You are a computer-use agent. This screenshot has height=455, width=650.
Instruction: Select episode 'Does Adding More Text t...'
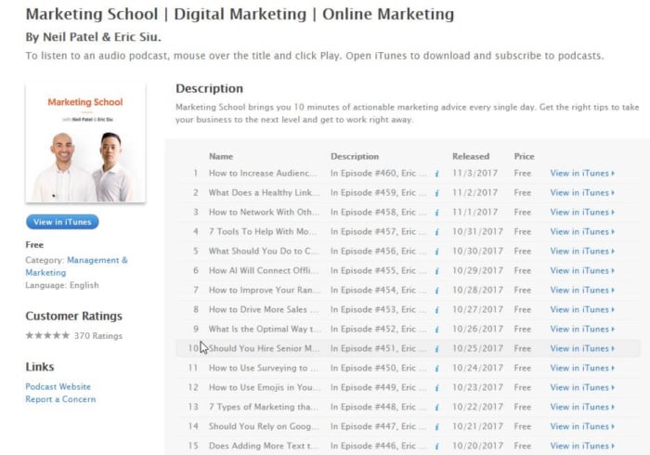pyautogui.click(x=264, y=446)
